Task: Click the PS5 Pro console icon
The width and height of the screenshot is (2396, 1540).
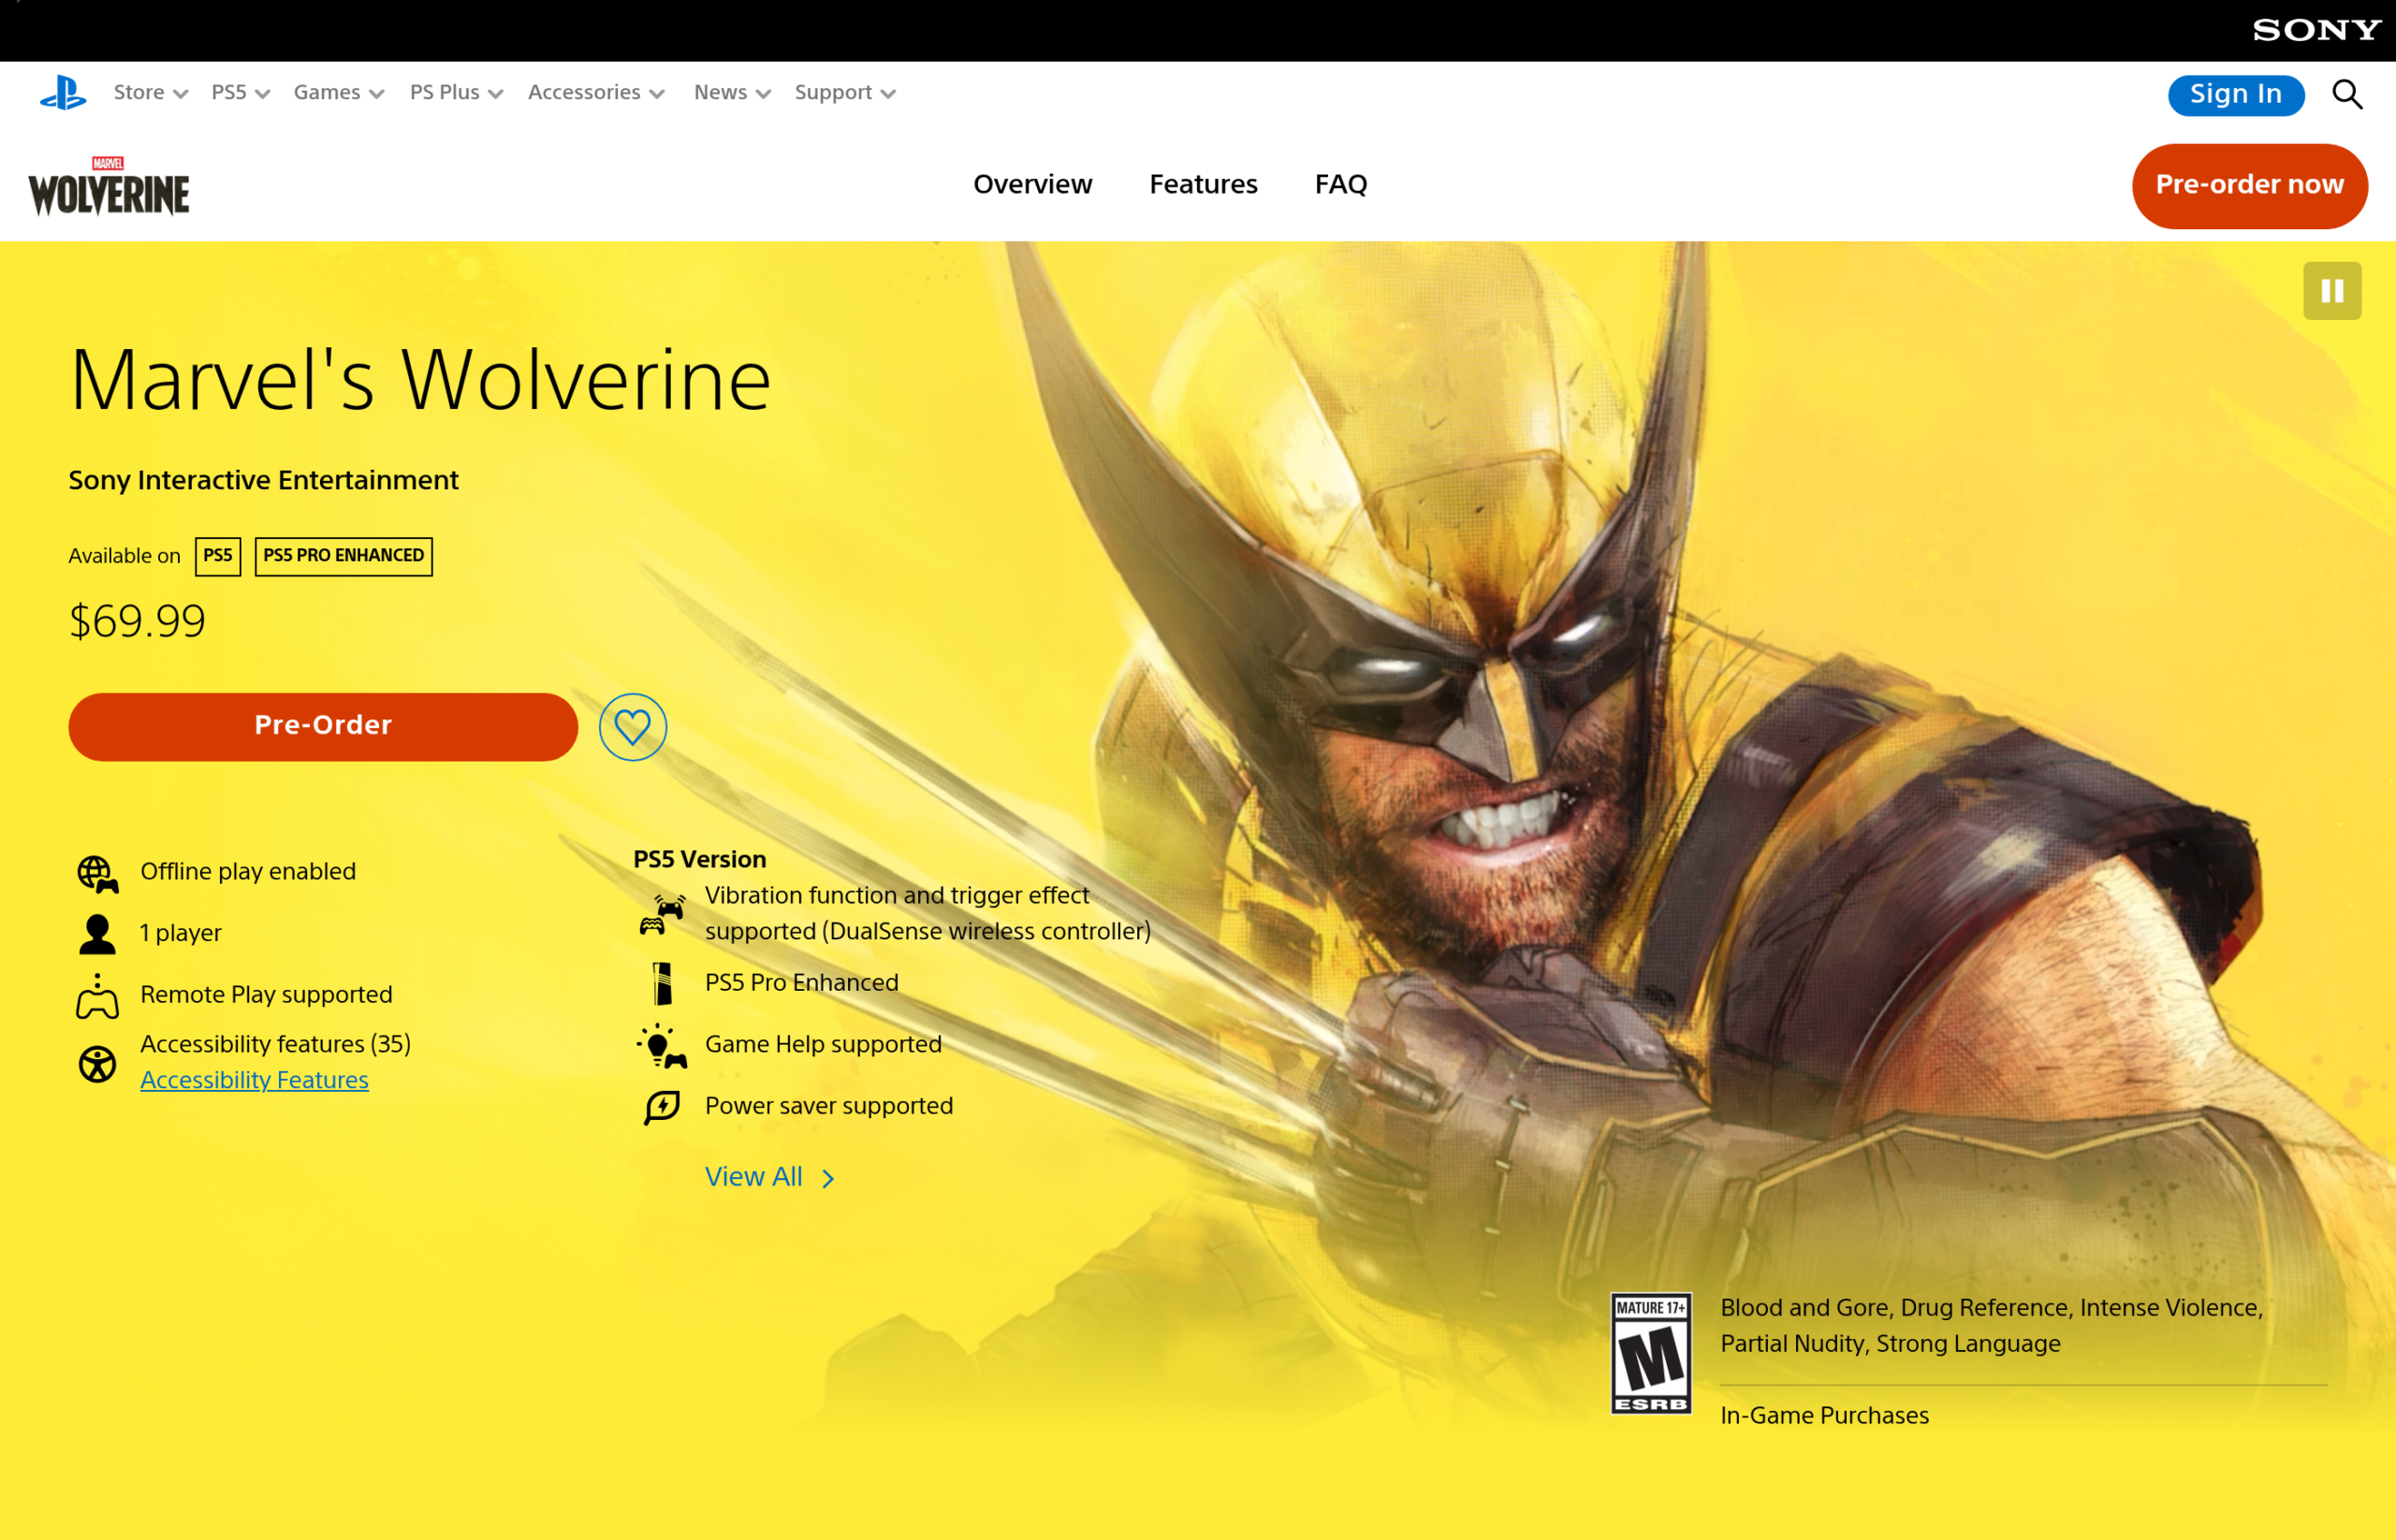Action: coord(663,984)
